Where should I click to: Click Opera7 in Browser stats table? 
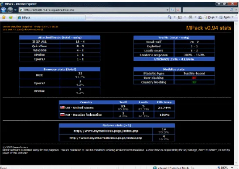point(40,83)
